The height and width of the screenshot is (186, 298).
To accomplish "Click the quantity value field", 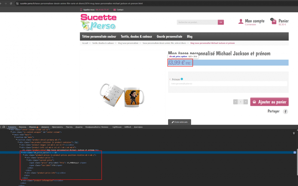I will (240, 102).
